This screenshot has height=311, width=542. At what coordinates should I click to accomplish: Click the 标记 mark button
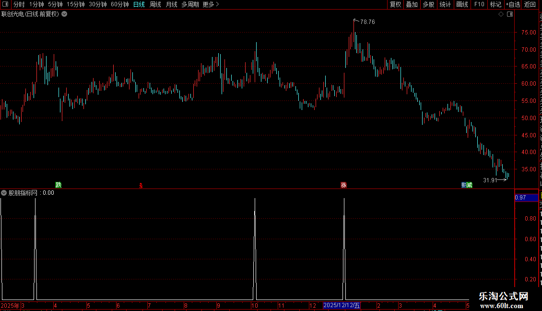coord(495,4)
